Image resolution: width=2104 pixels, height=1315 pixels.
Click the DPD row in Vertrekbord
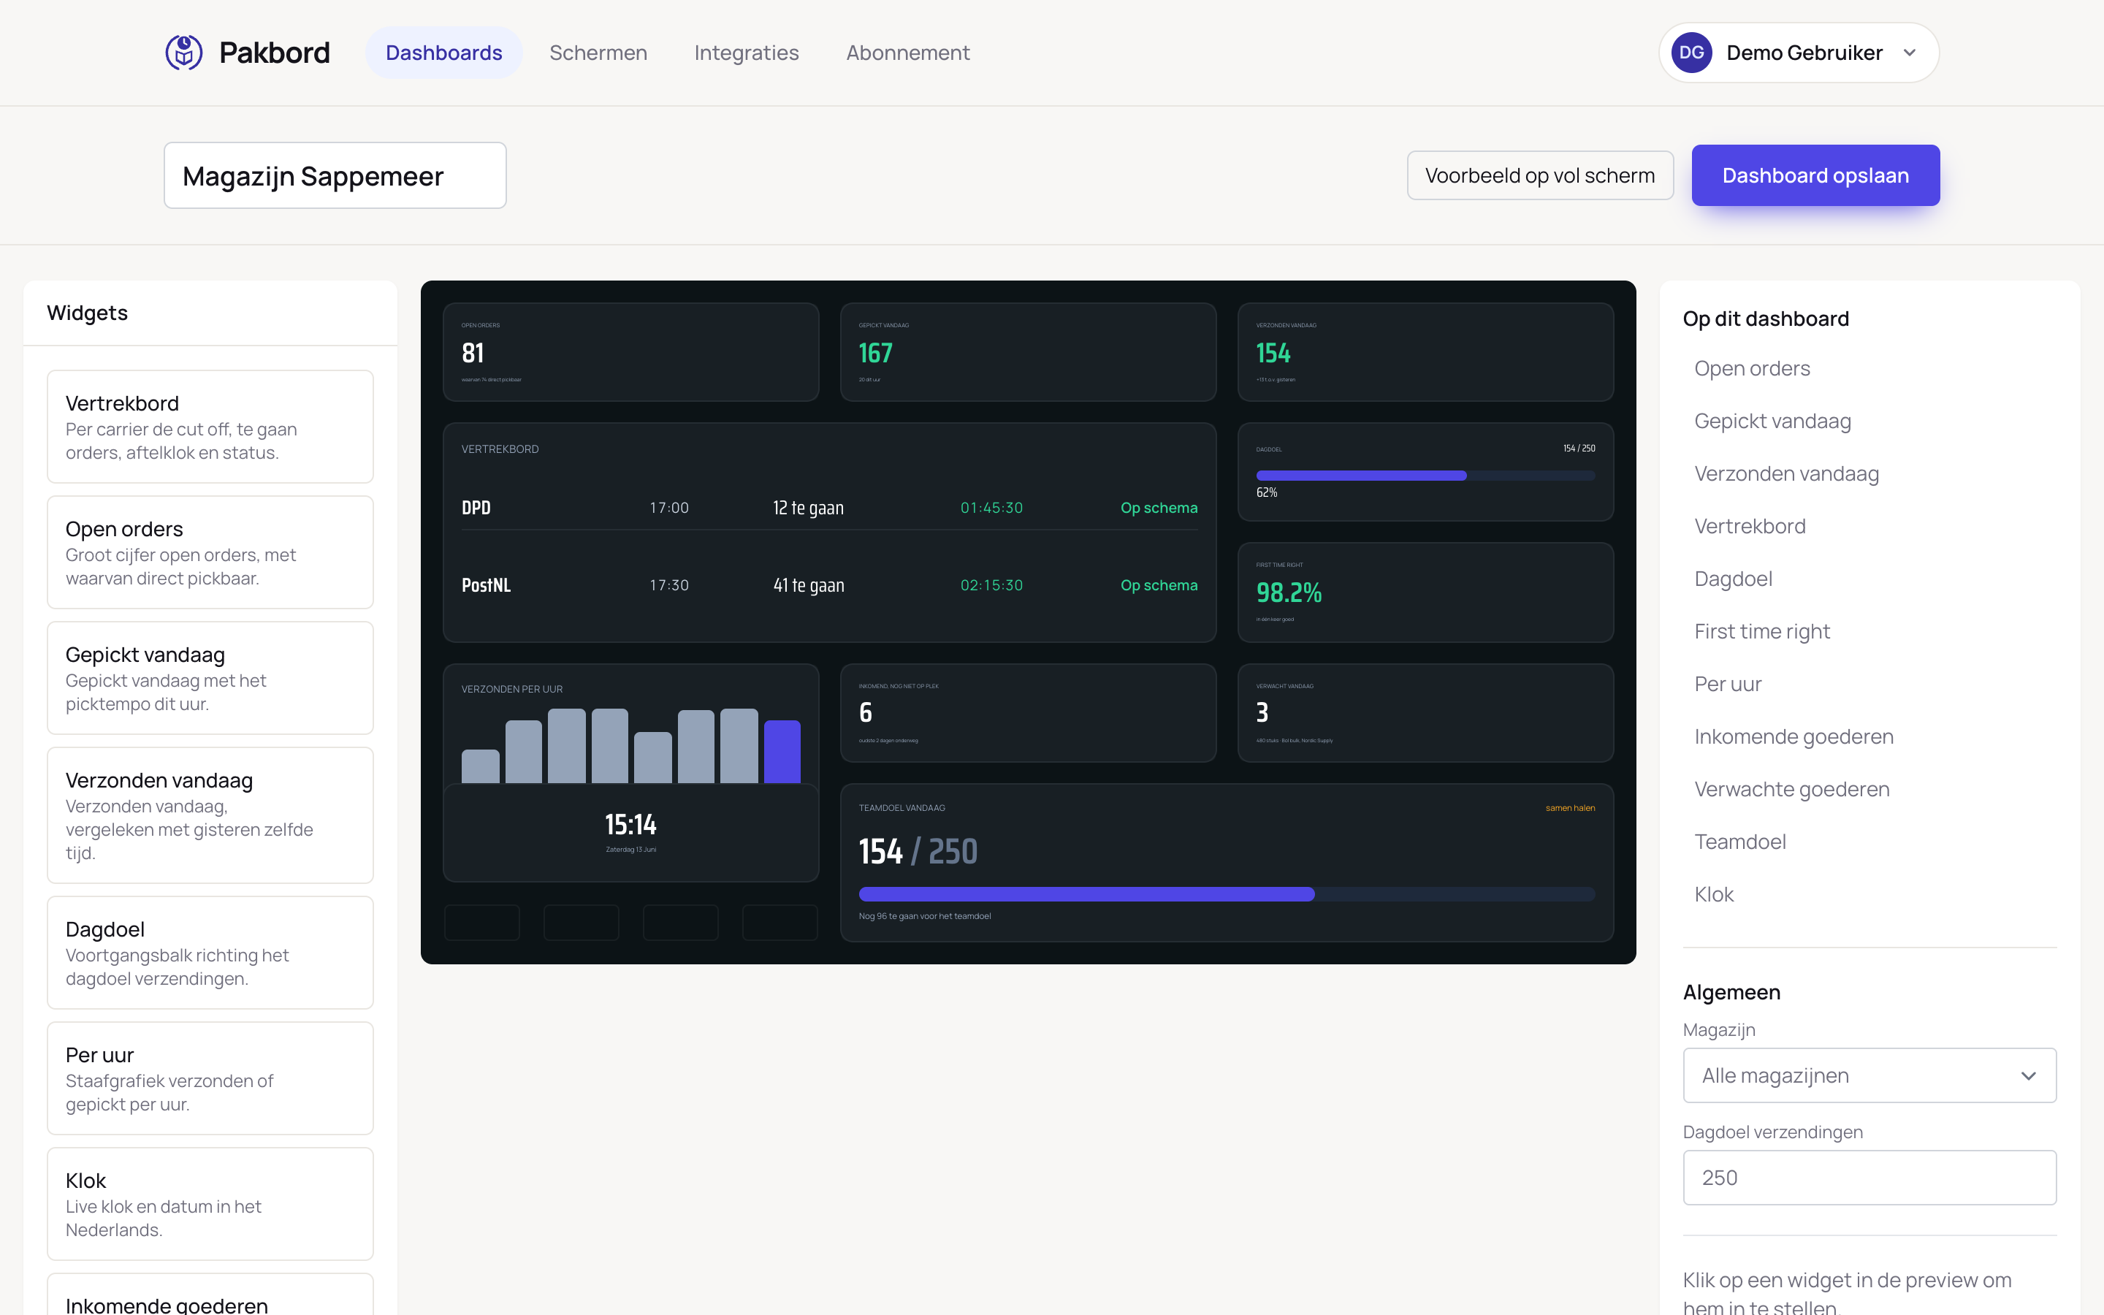click(x=829, y=507)
